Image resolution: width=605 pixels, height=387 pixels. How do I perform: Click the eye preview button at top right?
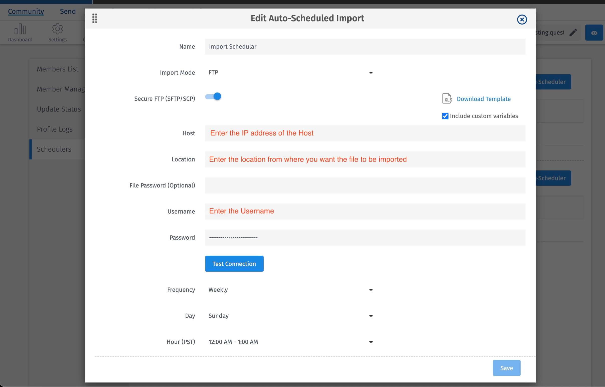click(x=594, y=33)
